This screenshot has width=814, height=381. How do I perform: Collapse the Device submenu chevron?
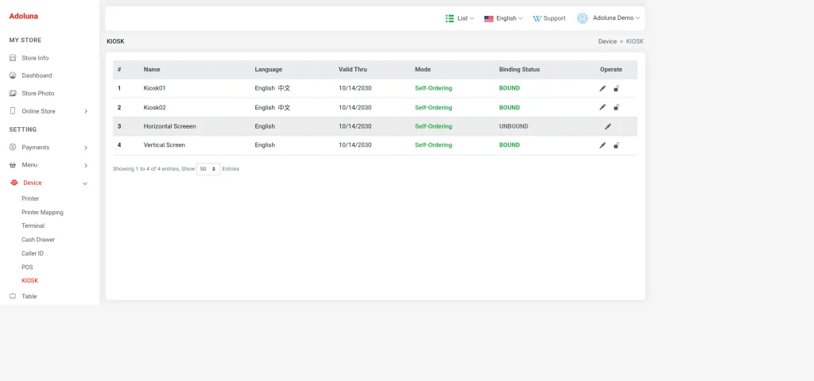point(85,183)
